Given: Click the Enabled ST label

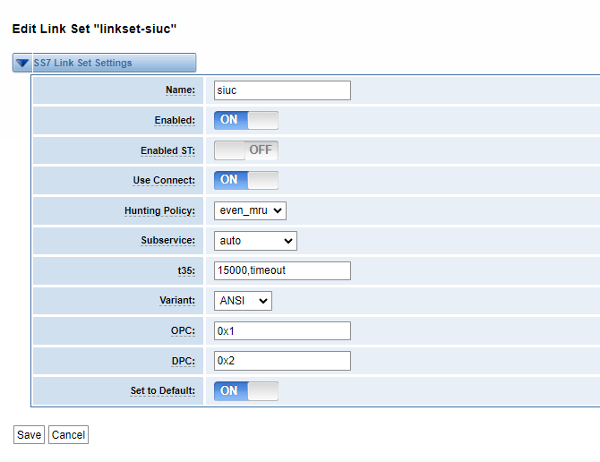Looking at the screenshot, I should point(168,150).
